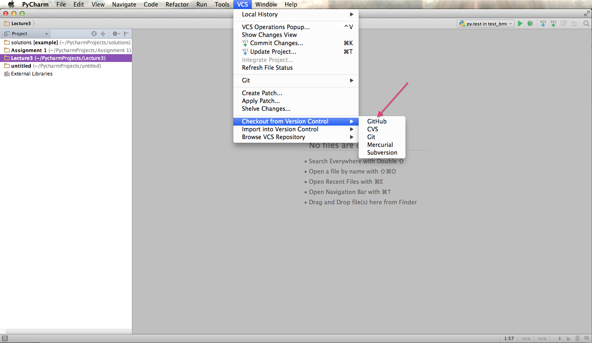This screenshot has height=343, width=592.
Task: Click the External Libraries icon
Action: coord(7,74)
